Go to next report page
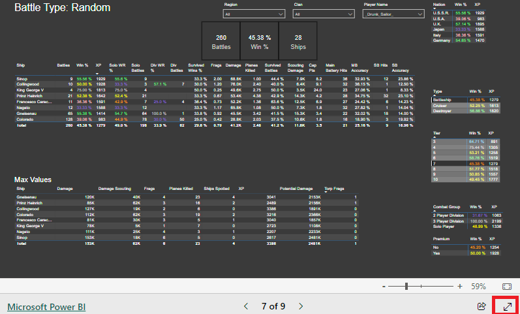The image size is (520, 314). tap(301, 306)
